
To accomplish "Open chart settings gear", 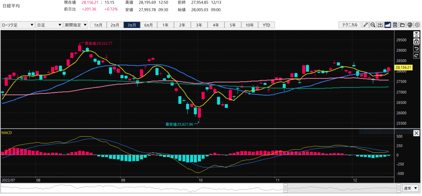I will [x=417, y=25].
